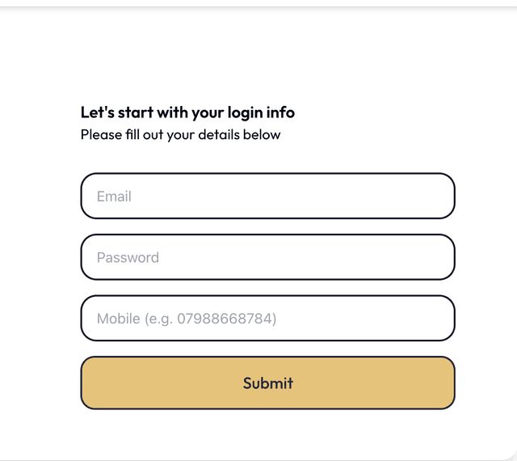517x461 pixels.
Task: Place cursor in the Email box
Action: tap(267, 196)
